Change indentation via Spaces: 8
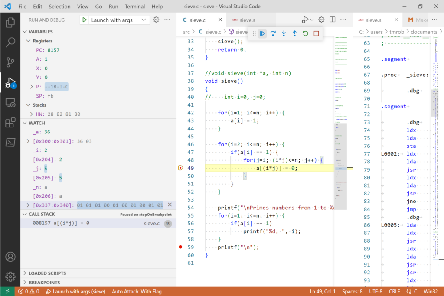The width and height of the screenshot is (444, 296). pyautogui.click(x=352, y=291)
